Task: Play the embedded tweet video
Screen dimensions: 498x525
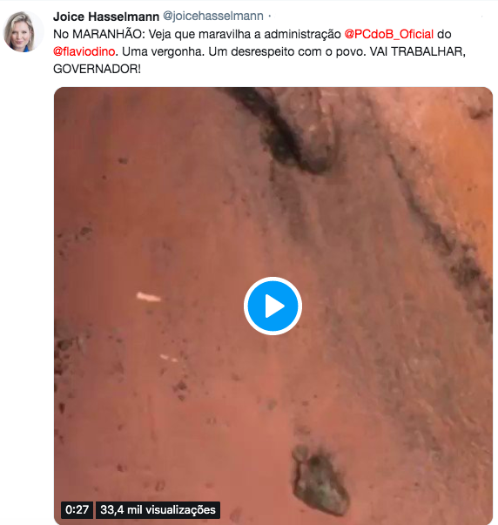Action: (x=273, y=306)
